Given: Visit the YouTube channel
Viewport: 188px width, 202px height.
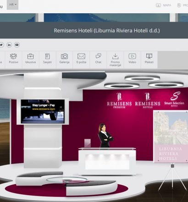Looking at the screenshot, I should point(17,45).
